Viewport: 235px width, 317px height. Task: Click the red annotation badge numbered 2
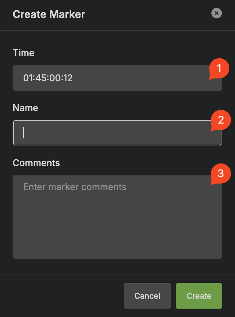click(221, 120)
